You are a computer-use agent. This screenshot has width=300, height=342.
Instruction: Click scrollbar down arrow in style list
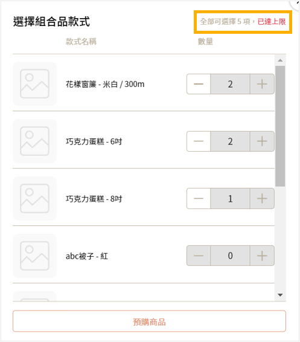(x=280, y=295)
